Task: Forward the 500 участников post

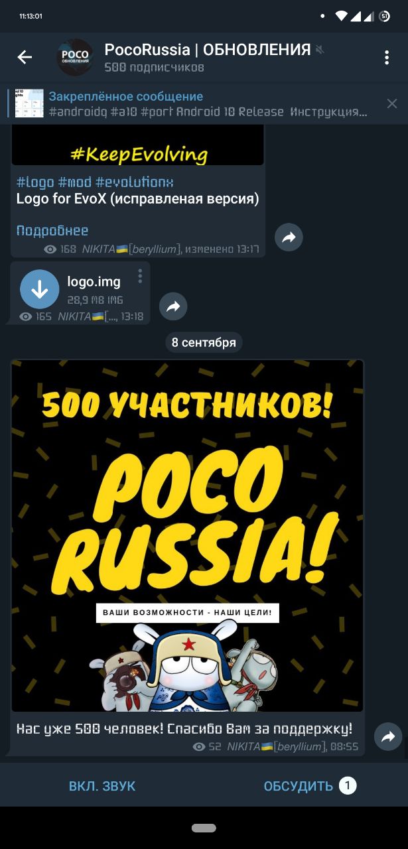Action: [388, 736]
